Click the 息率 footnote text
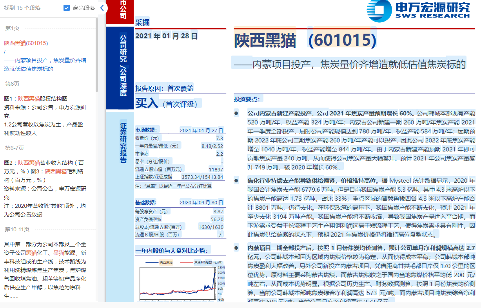Viewport: 481px width, 308px height. pos(173,186)
